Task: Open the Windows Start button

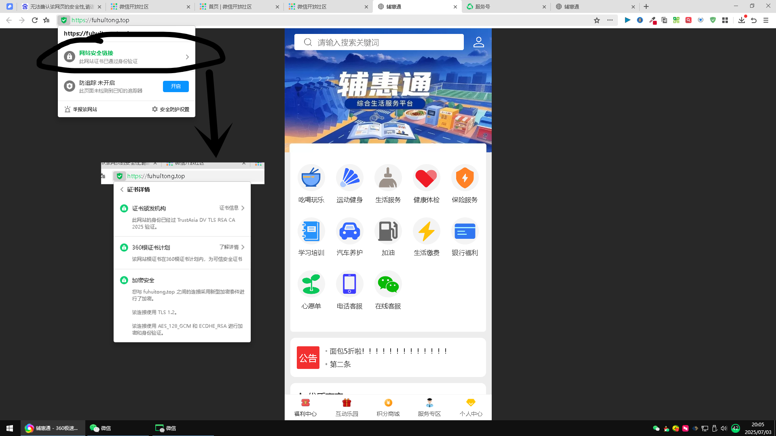Action: 10,428
